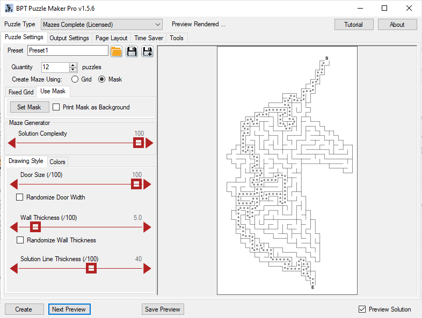
Task: Open preset folder icon
Action: 117,51
